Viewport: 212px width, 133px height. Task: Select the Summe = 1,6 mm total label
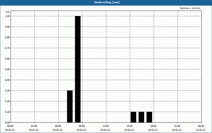[x=190, y=8]
